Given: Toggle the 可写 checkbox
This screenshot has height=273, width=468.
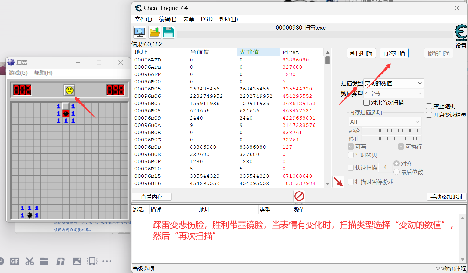Looking at the screenshot, I should coord(351,146).
